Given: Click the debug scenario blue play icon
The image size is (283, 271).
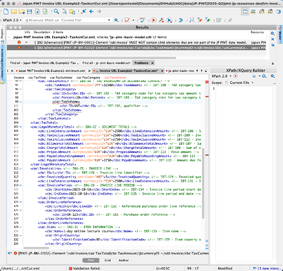Looking at the screenshot, I should coord(169,20).
